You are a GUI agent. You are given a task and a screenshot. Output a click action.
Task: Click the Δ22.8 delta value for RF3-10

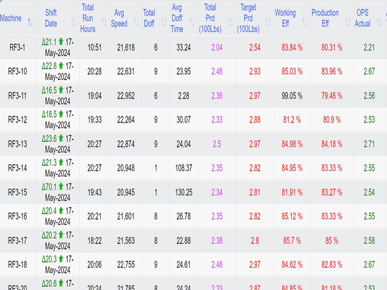pos(49,66)
